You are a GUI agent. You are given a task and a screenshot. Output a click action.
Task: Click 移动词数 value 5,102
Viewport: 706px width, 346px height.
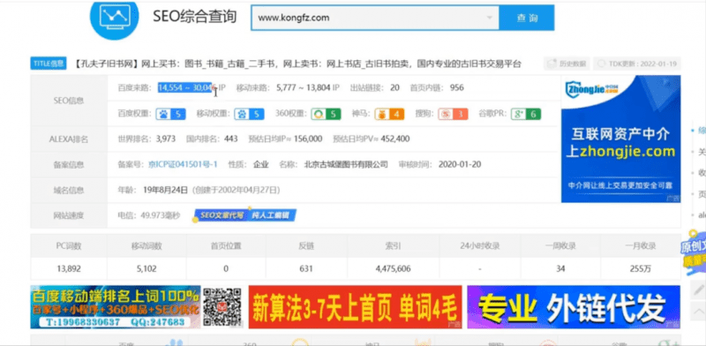146,269
